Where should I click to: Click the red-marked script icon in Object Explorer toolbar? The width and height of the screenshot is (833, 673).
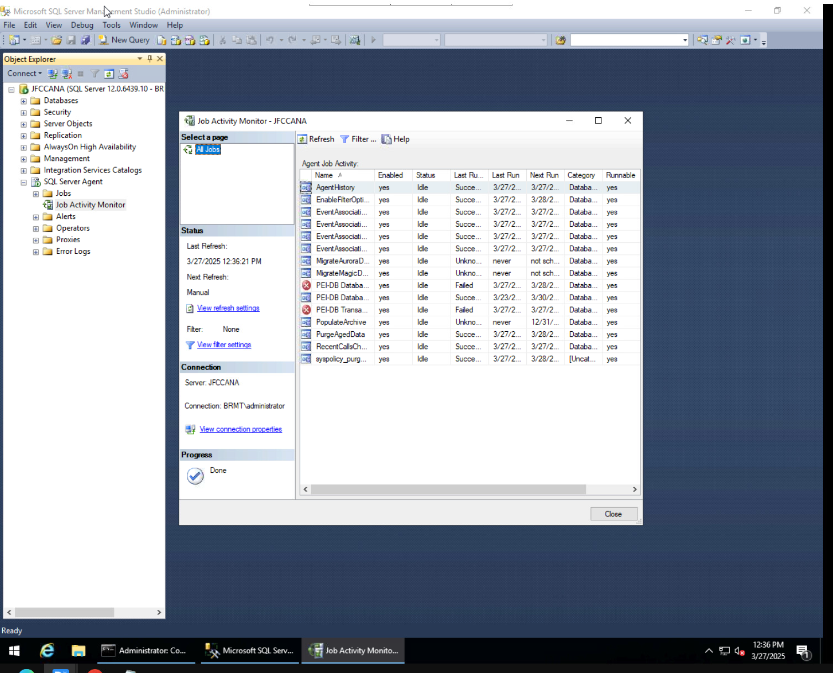click(x=123, y=74)
